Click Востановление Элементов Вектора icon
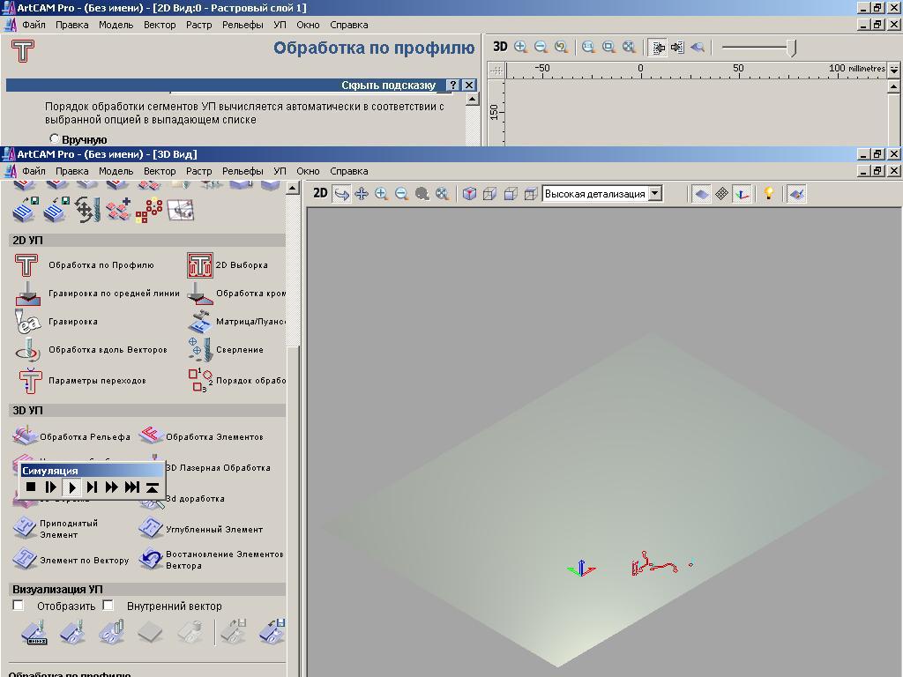The height and width of the screenshot is (677, 903). [152, 559]
